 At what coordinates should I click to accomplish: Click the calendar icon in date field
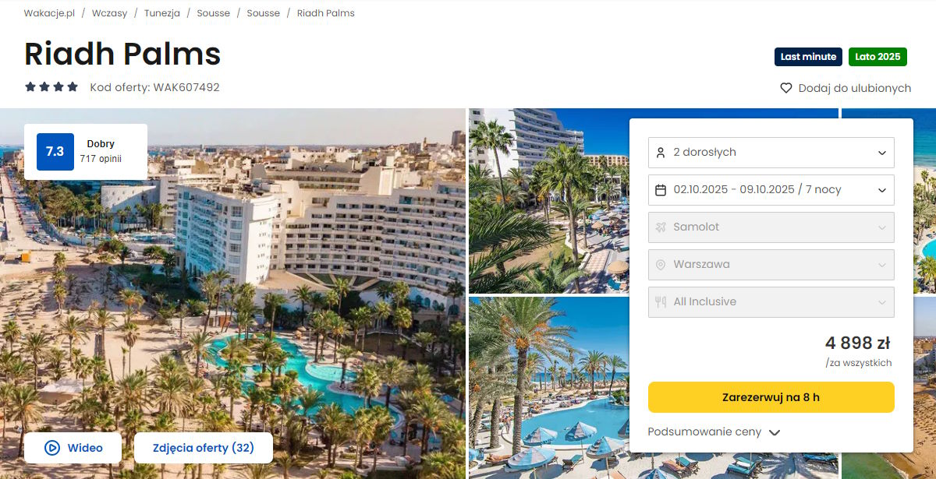661,190
